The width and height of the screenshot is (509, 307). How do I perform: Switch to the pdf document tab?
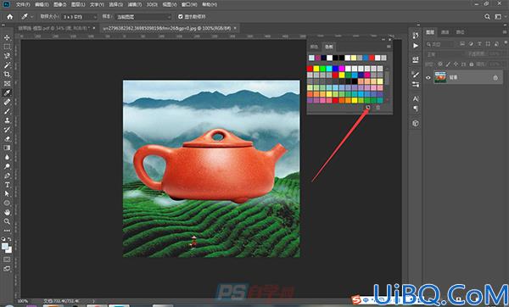(x=57, y=28)
